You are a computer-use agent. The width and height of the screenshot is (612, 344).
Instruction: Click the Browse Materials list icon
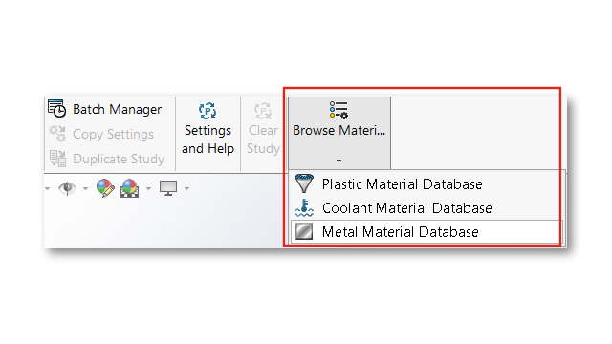[339, 110]
